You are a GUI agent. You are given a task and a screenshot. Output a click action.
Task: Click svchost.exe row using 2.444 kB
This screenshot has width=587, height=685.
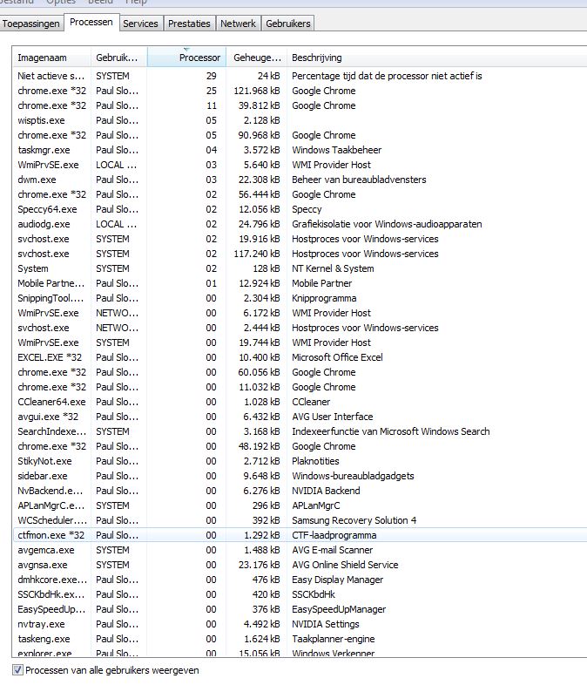tap(300, 328)
